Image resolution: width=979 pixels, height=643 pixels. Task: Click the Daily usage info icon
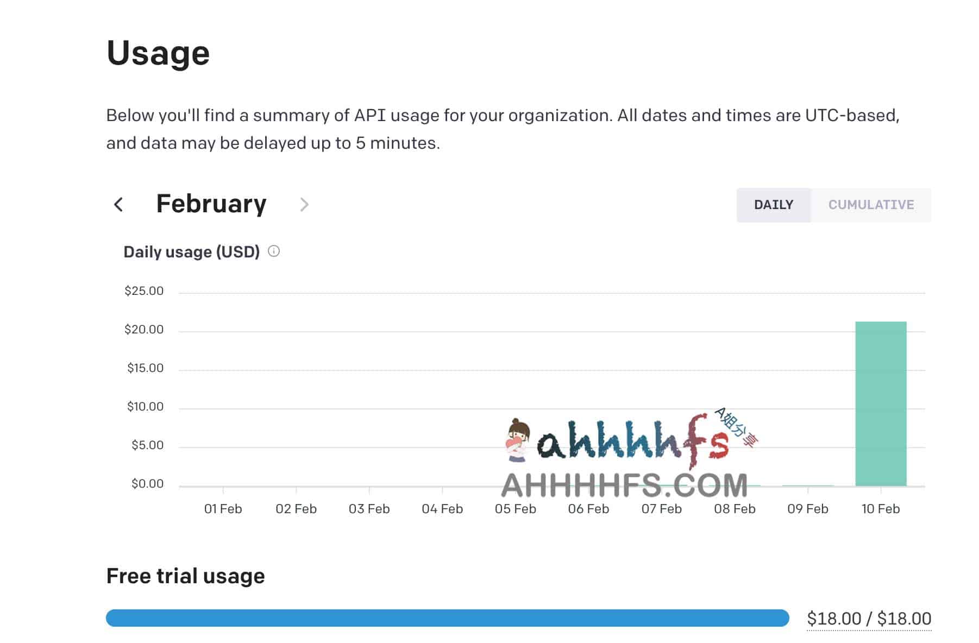[x=274, y=251]
